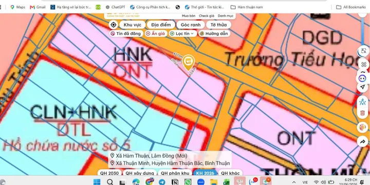
Task: Open the translate icon on right sidebar
Action: click(363, 51)
